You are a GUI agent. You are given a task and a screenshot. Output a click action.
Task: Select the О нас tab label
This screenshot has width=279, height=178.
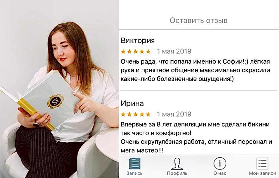point(220,173)
